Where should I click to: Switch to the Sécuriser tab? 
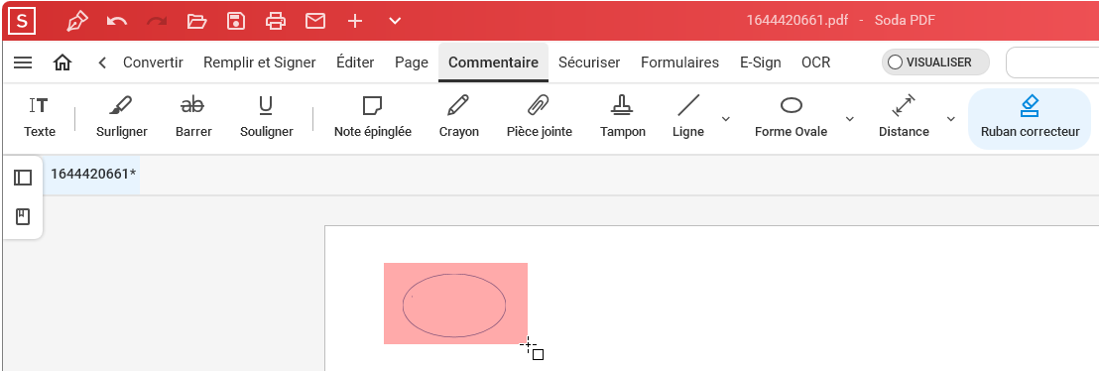(589, 62)
